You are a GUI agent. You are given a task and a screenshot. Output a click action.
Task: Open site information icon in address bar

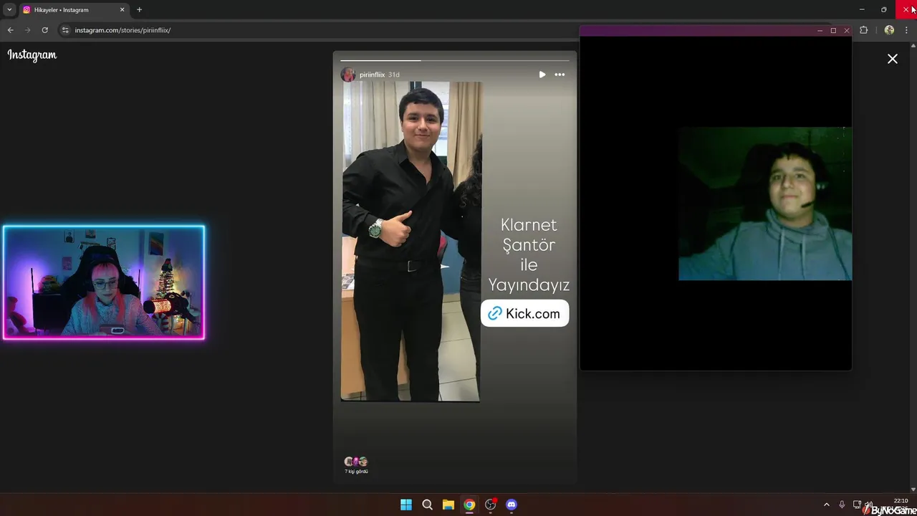click(65, 30)
